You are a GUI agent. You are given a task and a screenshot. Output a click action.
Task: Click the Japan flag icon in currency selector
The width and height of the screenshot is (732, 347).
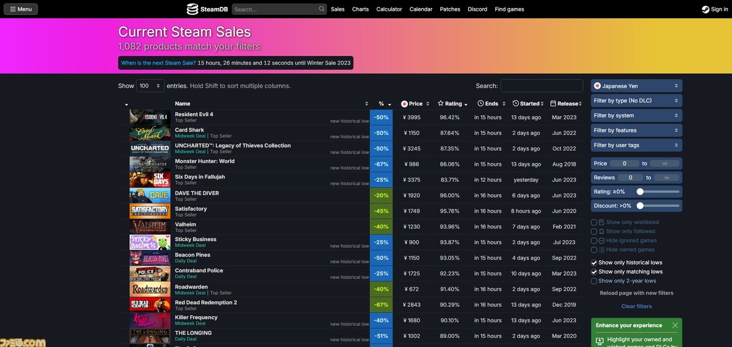(x=598, y=86)
